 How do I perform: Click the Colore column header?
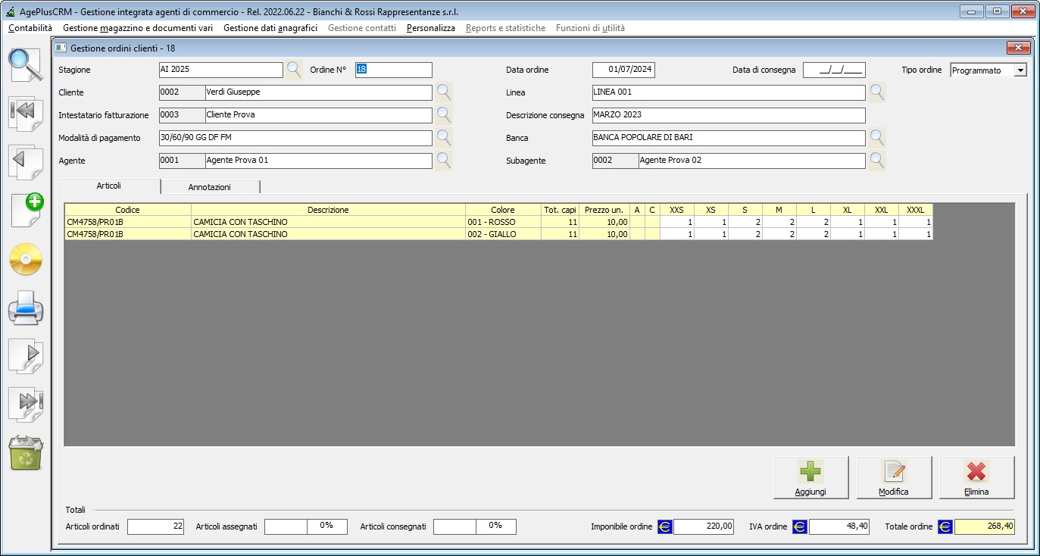pyautogui.click(x=502, y=210)
